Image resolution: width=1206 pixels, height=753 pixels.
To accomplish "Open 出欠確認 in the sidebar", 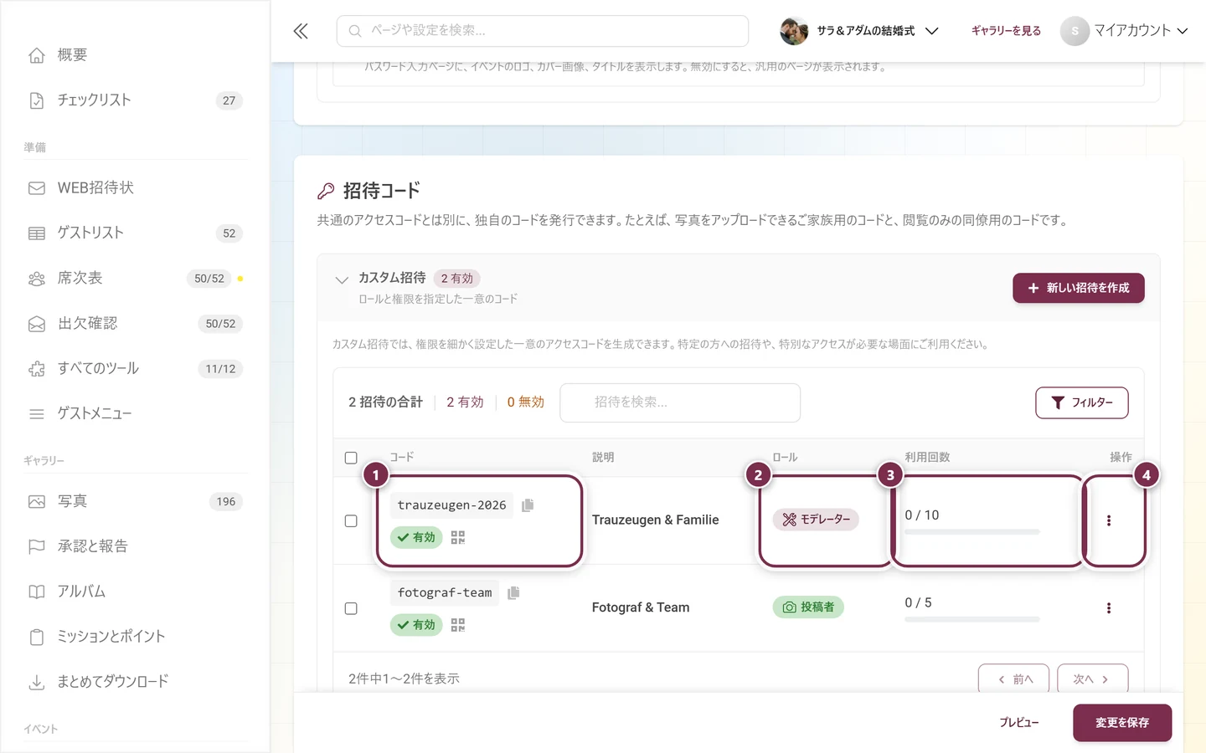I will click(x=135, y=324).
